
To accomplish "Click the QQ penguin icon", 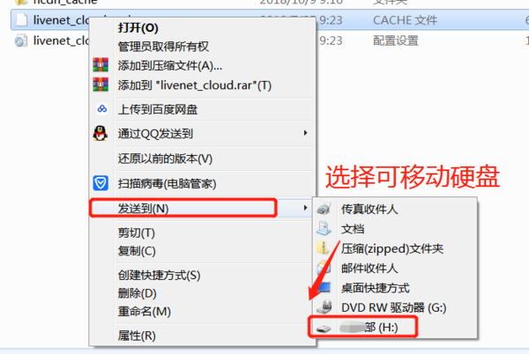I will [x=101, y=133].
